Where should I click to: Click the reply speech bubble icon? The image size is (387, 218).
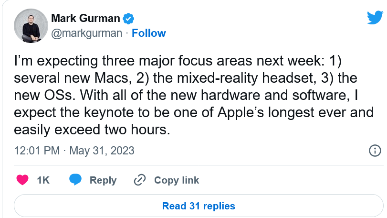pyautogui.click(x=75, y=180)
